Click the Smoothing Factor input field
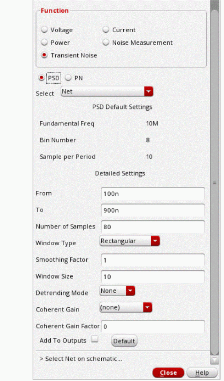Screen dimensions: 224x381 tap(152, 260)
